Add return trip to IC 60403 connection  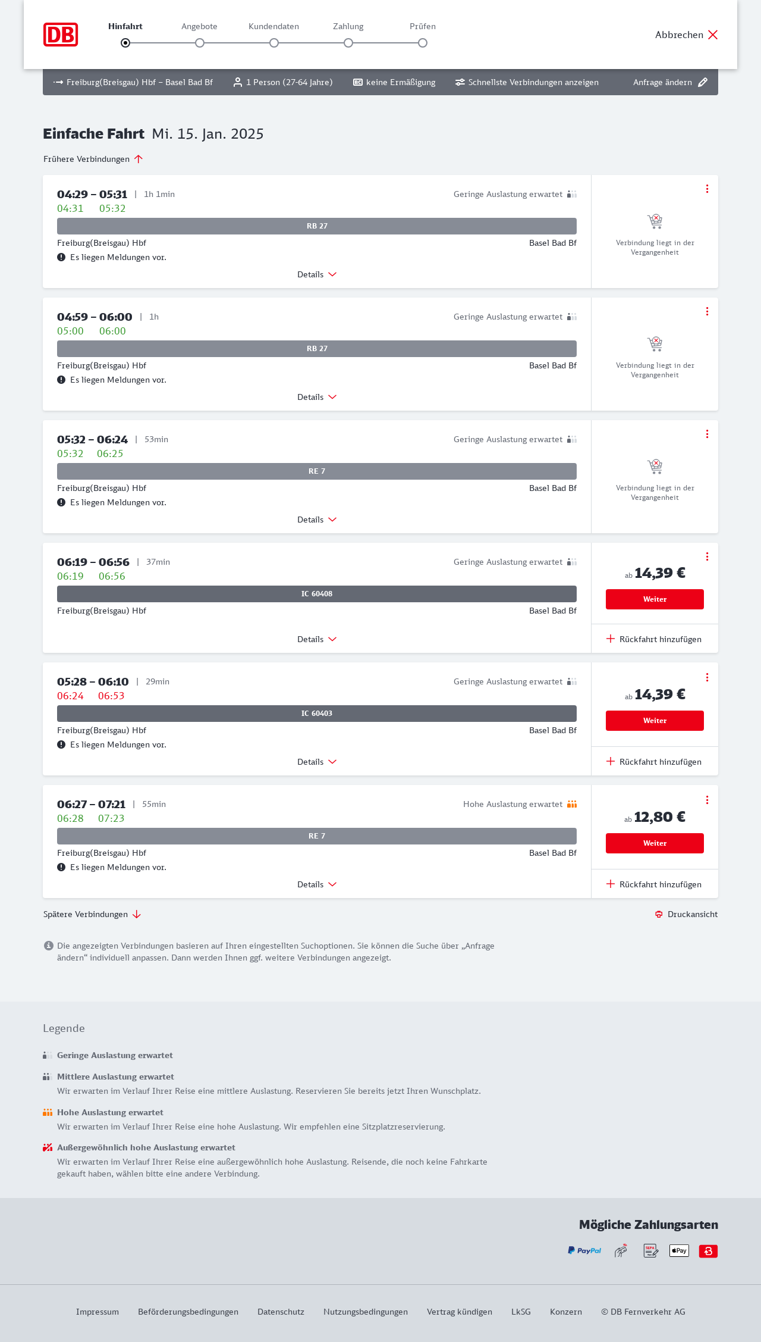(x=654, y=762)
